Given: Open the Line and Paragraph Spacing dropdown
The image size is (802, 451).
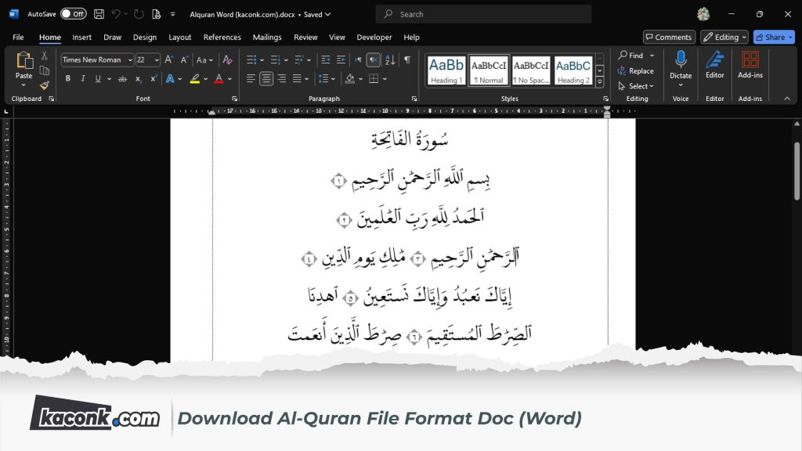Looking at the screenshot, I should 327,79.
